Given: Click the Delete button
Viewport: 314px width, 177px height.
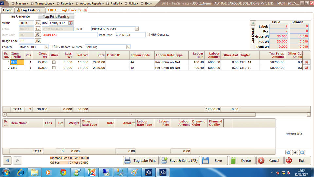Looking at the screenshot, I should [242, 160].
